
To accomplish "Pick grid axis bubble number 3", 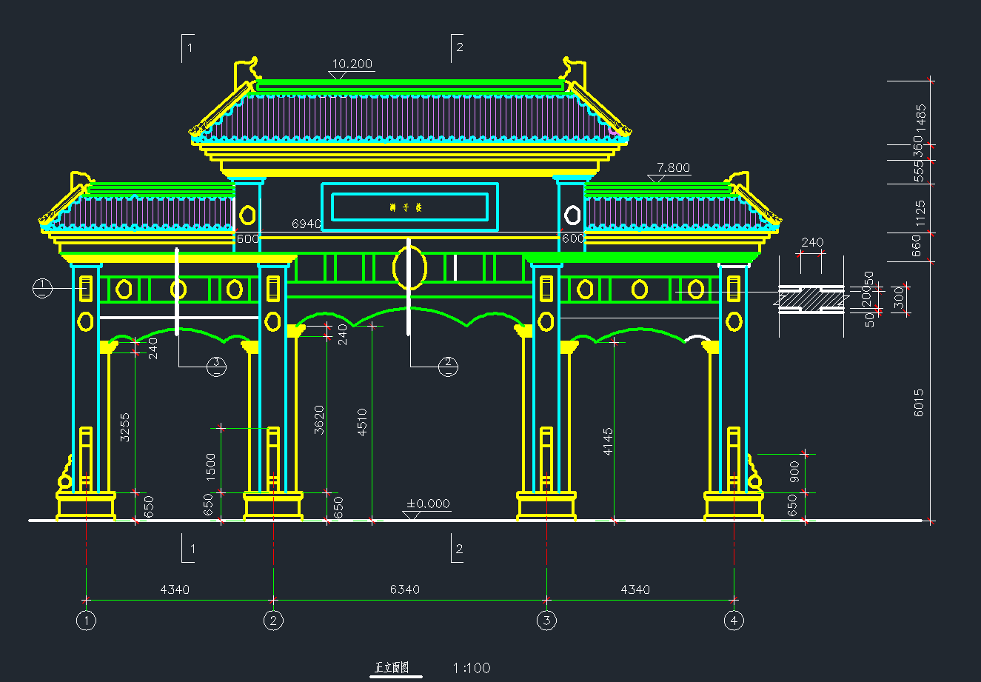I will pyautogui.click(x=546, y=621).
